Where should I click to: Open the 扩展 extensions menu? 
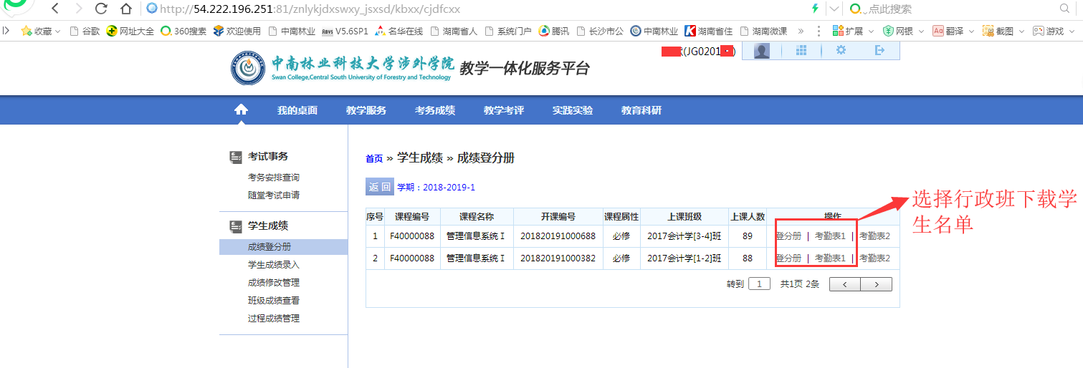tap(853, 31)
